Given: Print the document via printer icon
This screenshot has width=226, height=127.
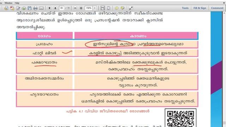Looking at the screenshot, I should (35, 8).
